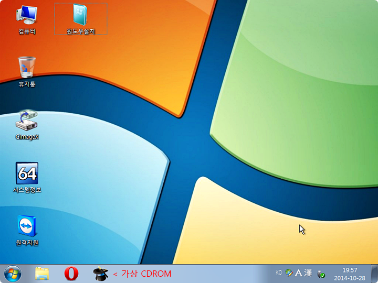Open the virtual CDROM magic hat icon
The height and width of the screenshot is (283, 378).
click(x=101, y=274)
